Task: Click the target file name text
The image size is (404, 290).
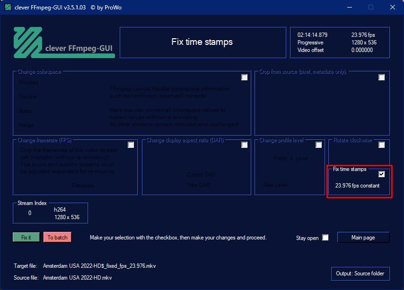Action: [99, 266]
